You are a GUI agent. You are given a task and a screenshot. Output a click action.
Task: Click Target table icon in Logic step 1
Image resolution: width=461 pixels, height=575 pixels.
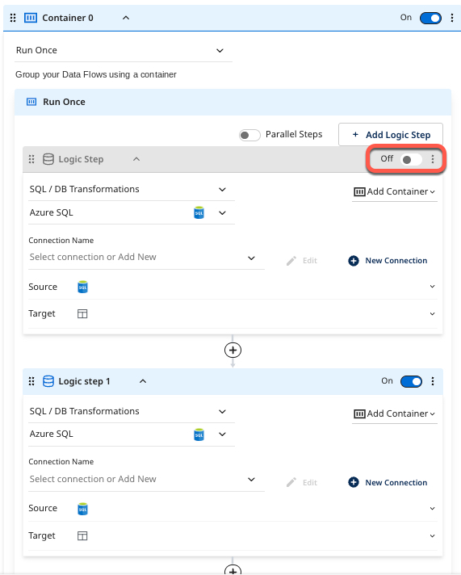point(82,536)
